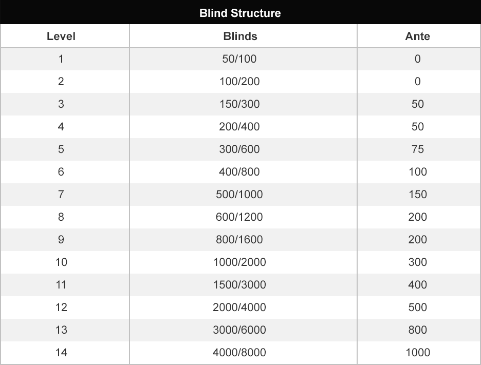Select the Blinds column header
481x365 pixels.
coord(240,36)
